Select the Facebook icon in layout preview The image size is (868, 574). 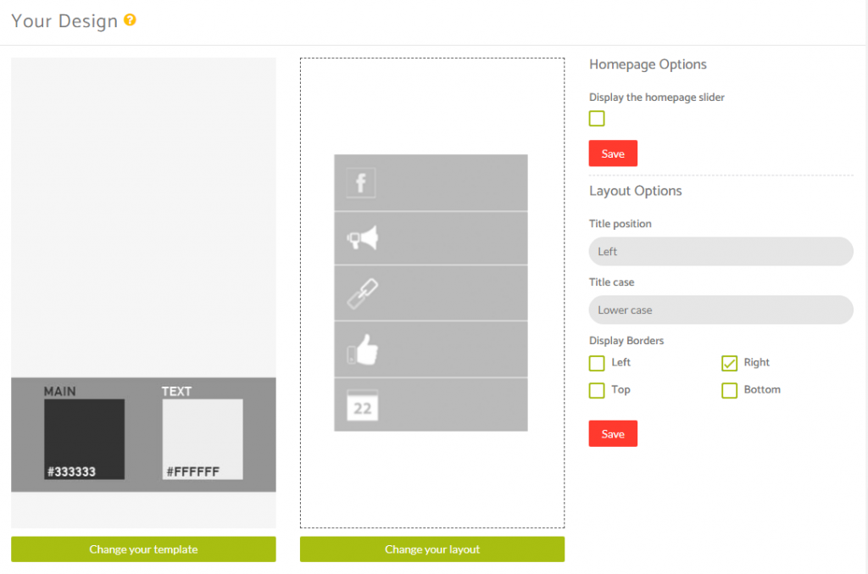361,182
